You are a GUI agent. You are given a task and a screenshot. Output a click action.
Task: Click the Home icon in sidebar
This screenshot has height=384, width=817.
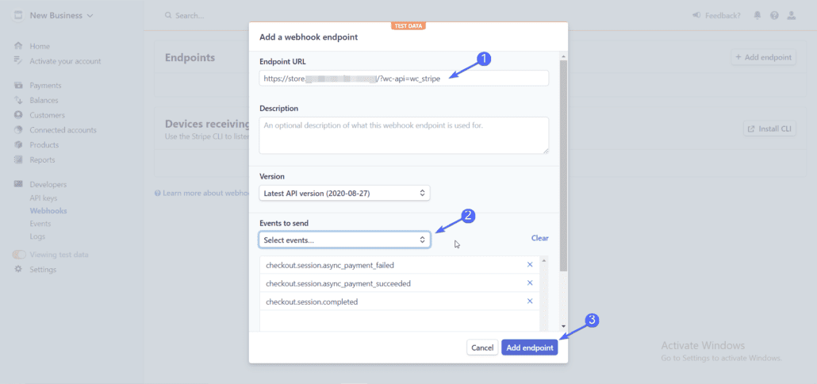pos(19,46)
